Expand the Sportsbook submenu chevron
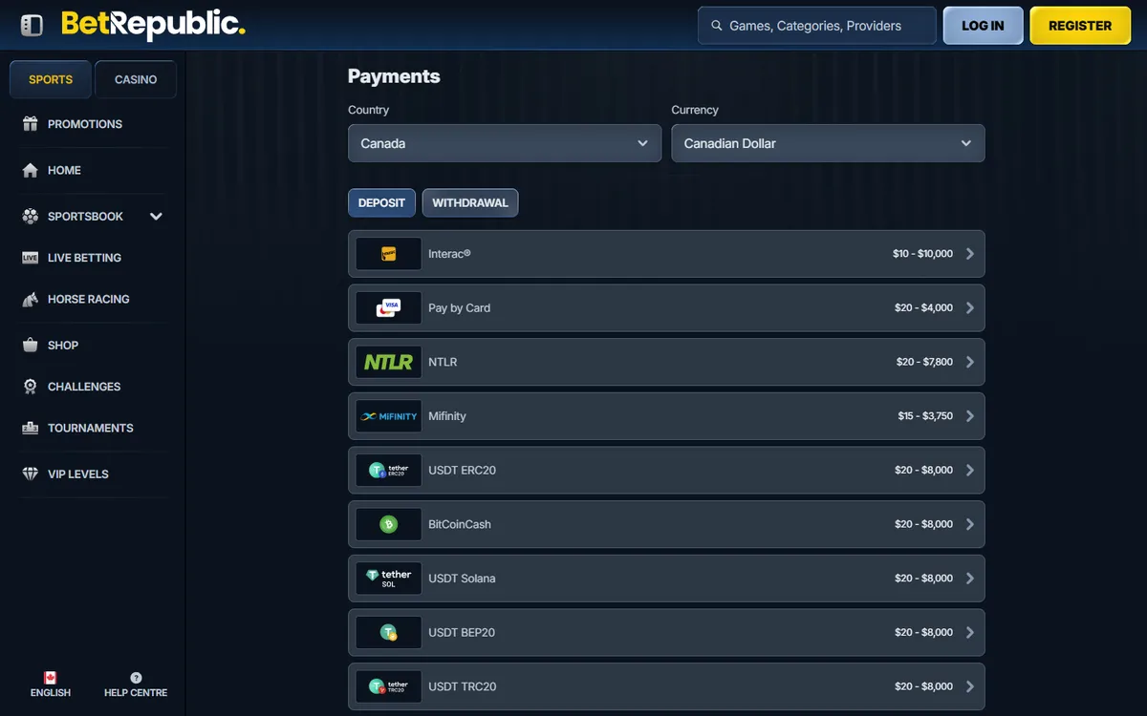Viewport: 1147px width, 716px height. coord(157,217)
